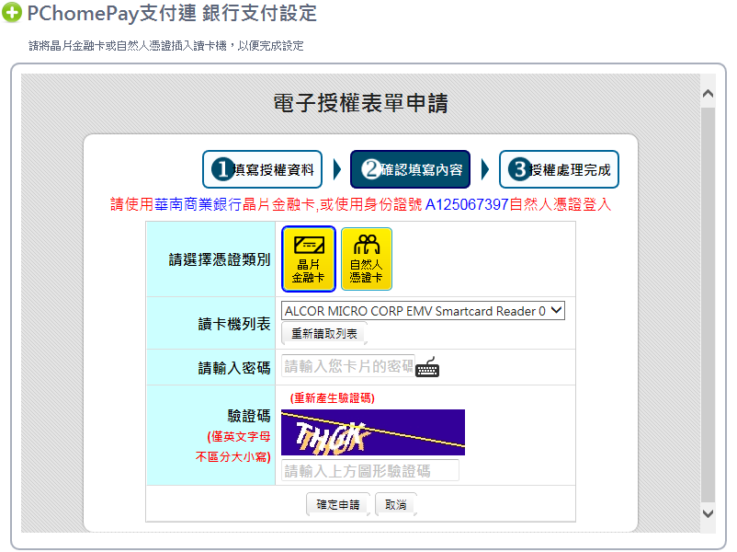Screen dimensions: 737x552
Task: Click the 讀卡機列表 label
Action: (x=234, y=324)
